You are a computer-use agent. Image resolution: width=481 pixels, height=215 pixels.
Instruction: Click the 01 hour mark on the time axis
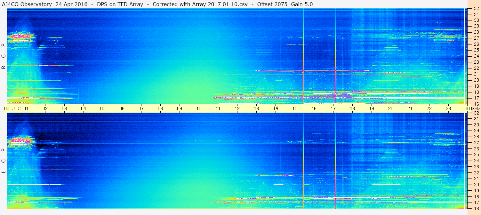point(26,108)
